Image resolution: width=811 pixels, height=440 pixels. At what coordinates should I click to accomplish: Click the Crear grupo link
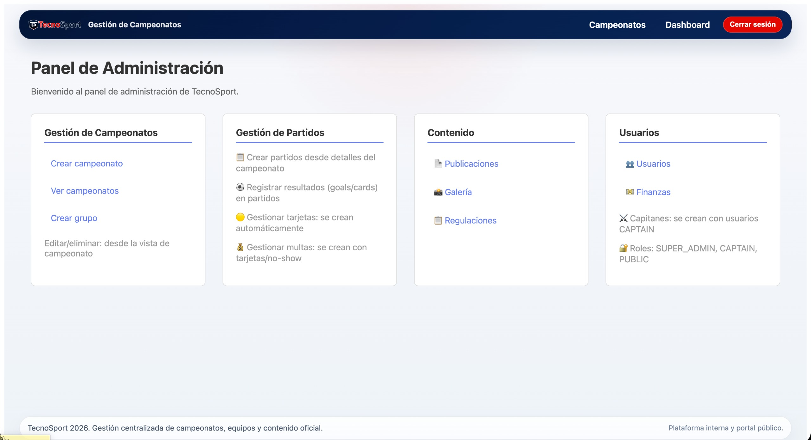coord(74,218)
